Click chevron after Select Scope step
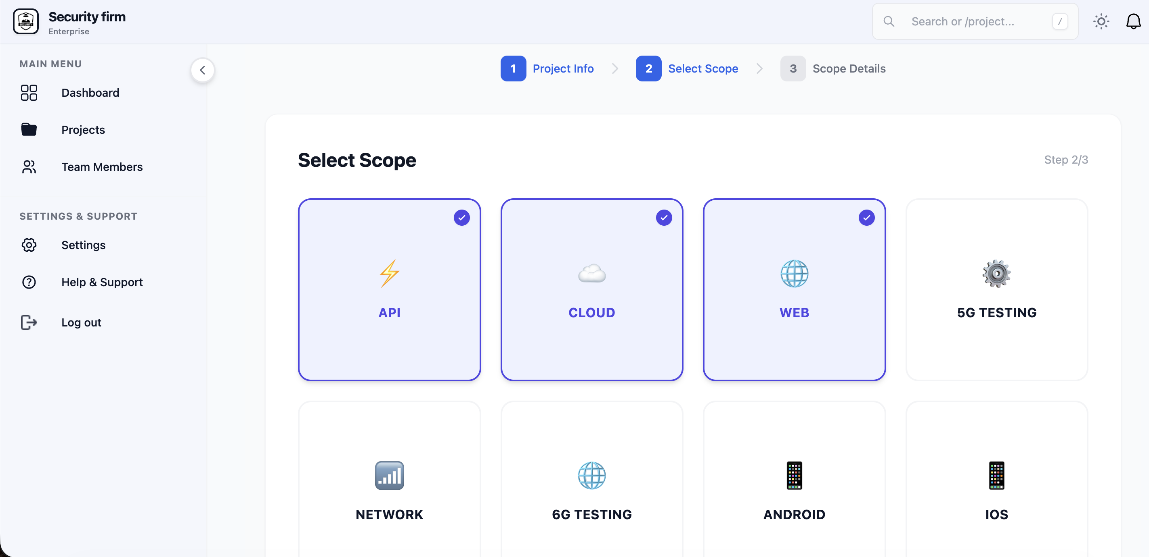Viewport: 1149px width, 557px height. [759, 69]
